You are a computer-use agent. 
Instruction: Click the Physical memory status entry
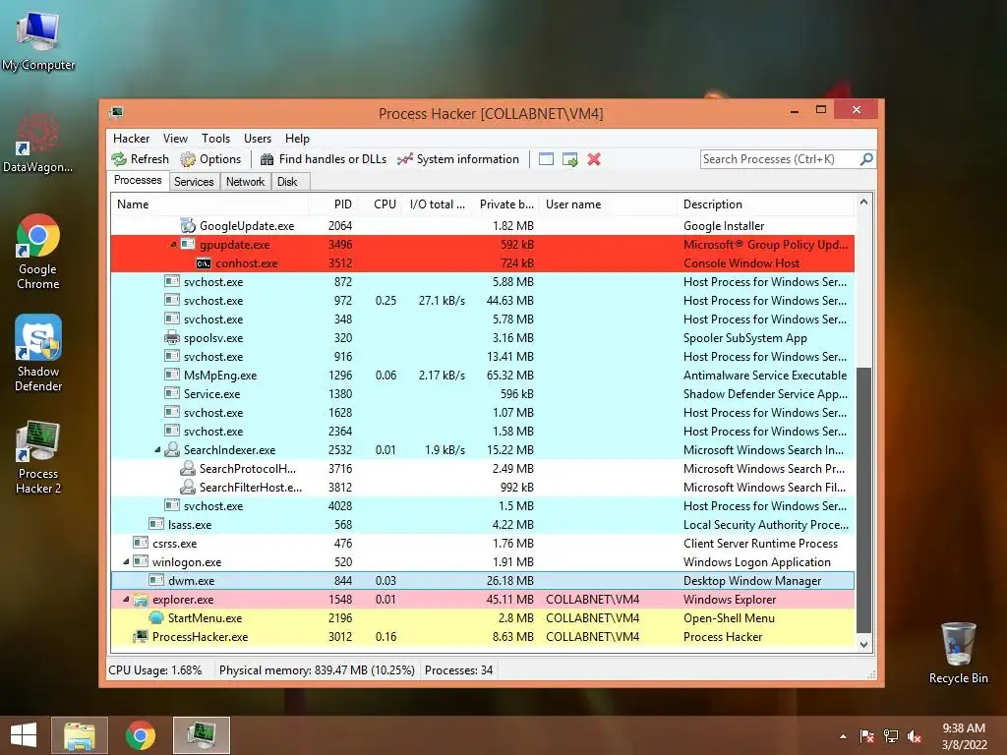coord(317,670)
